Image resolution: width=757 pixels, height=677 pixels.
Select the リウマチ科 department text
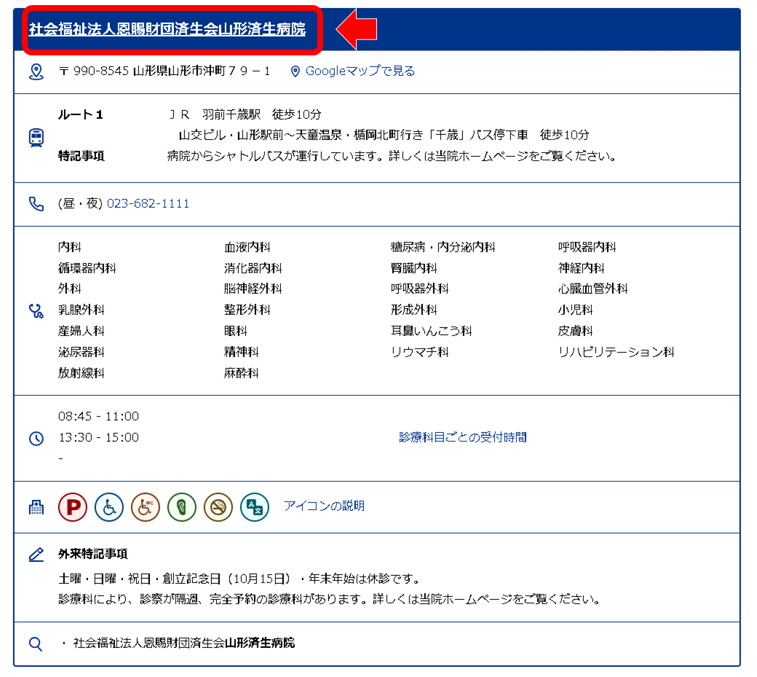click(419, 352)
